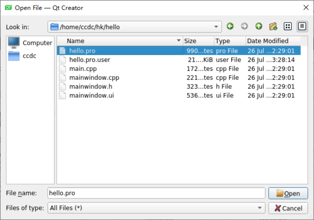Click the grayed Forward navigation arrow
314x220 pixels.
point(244,27)
